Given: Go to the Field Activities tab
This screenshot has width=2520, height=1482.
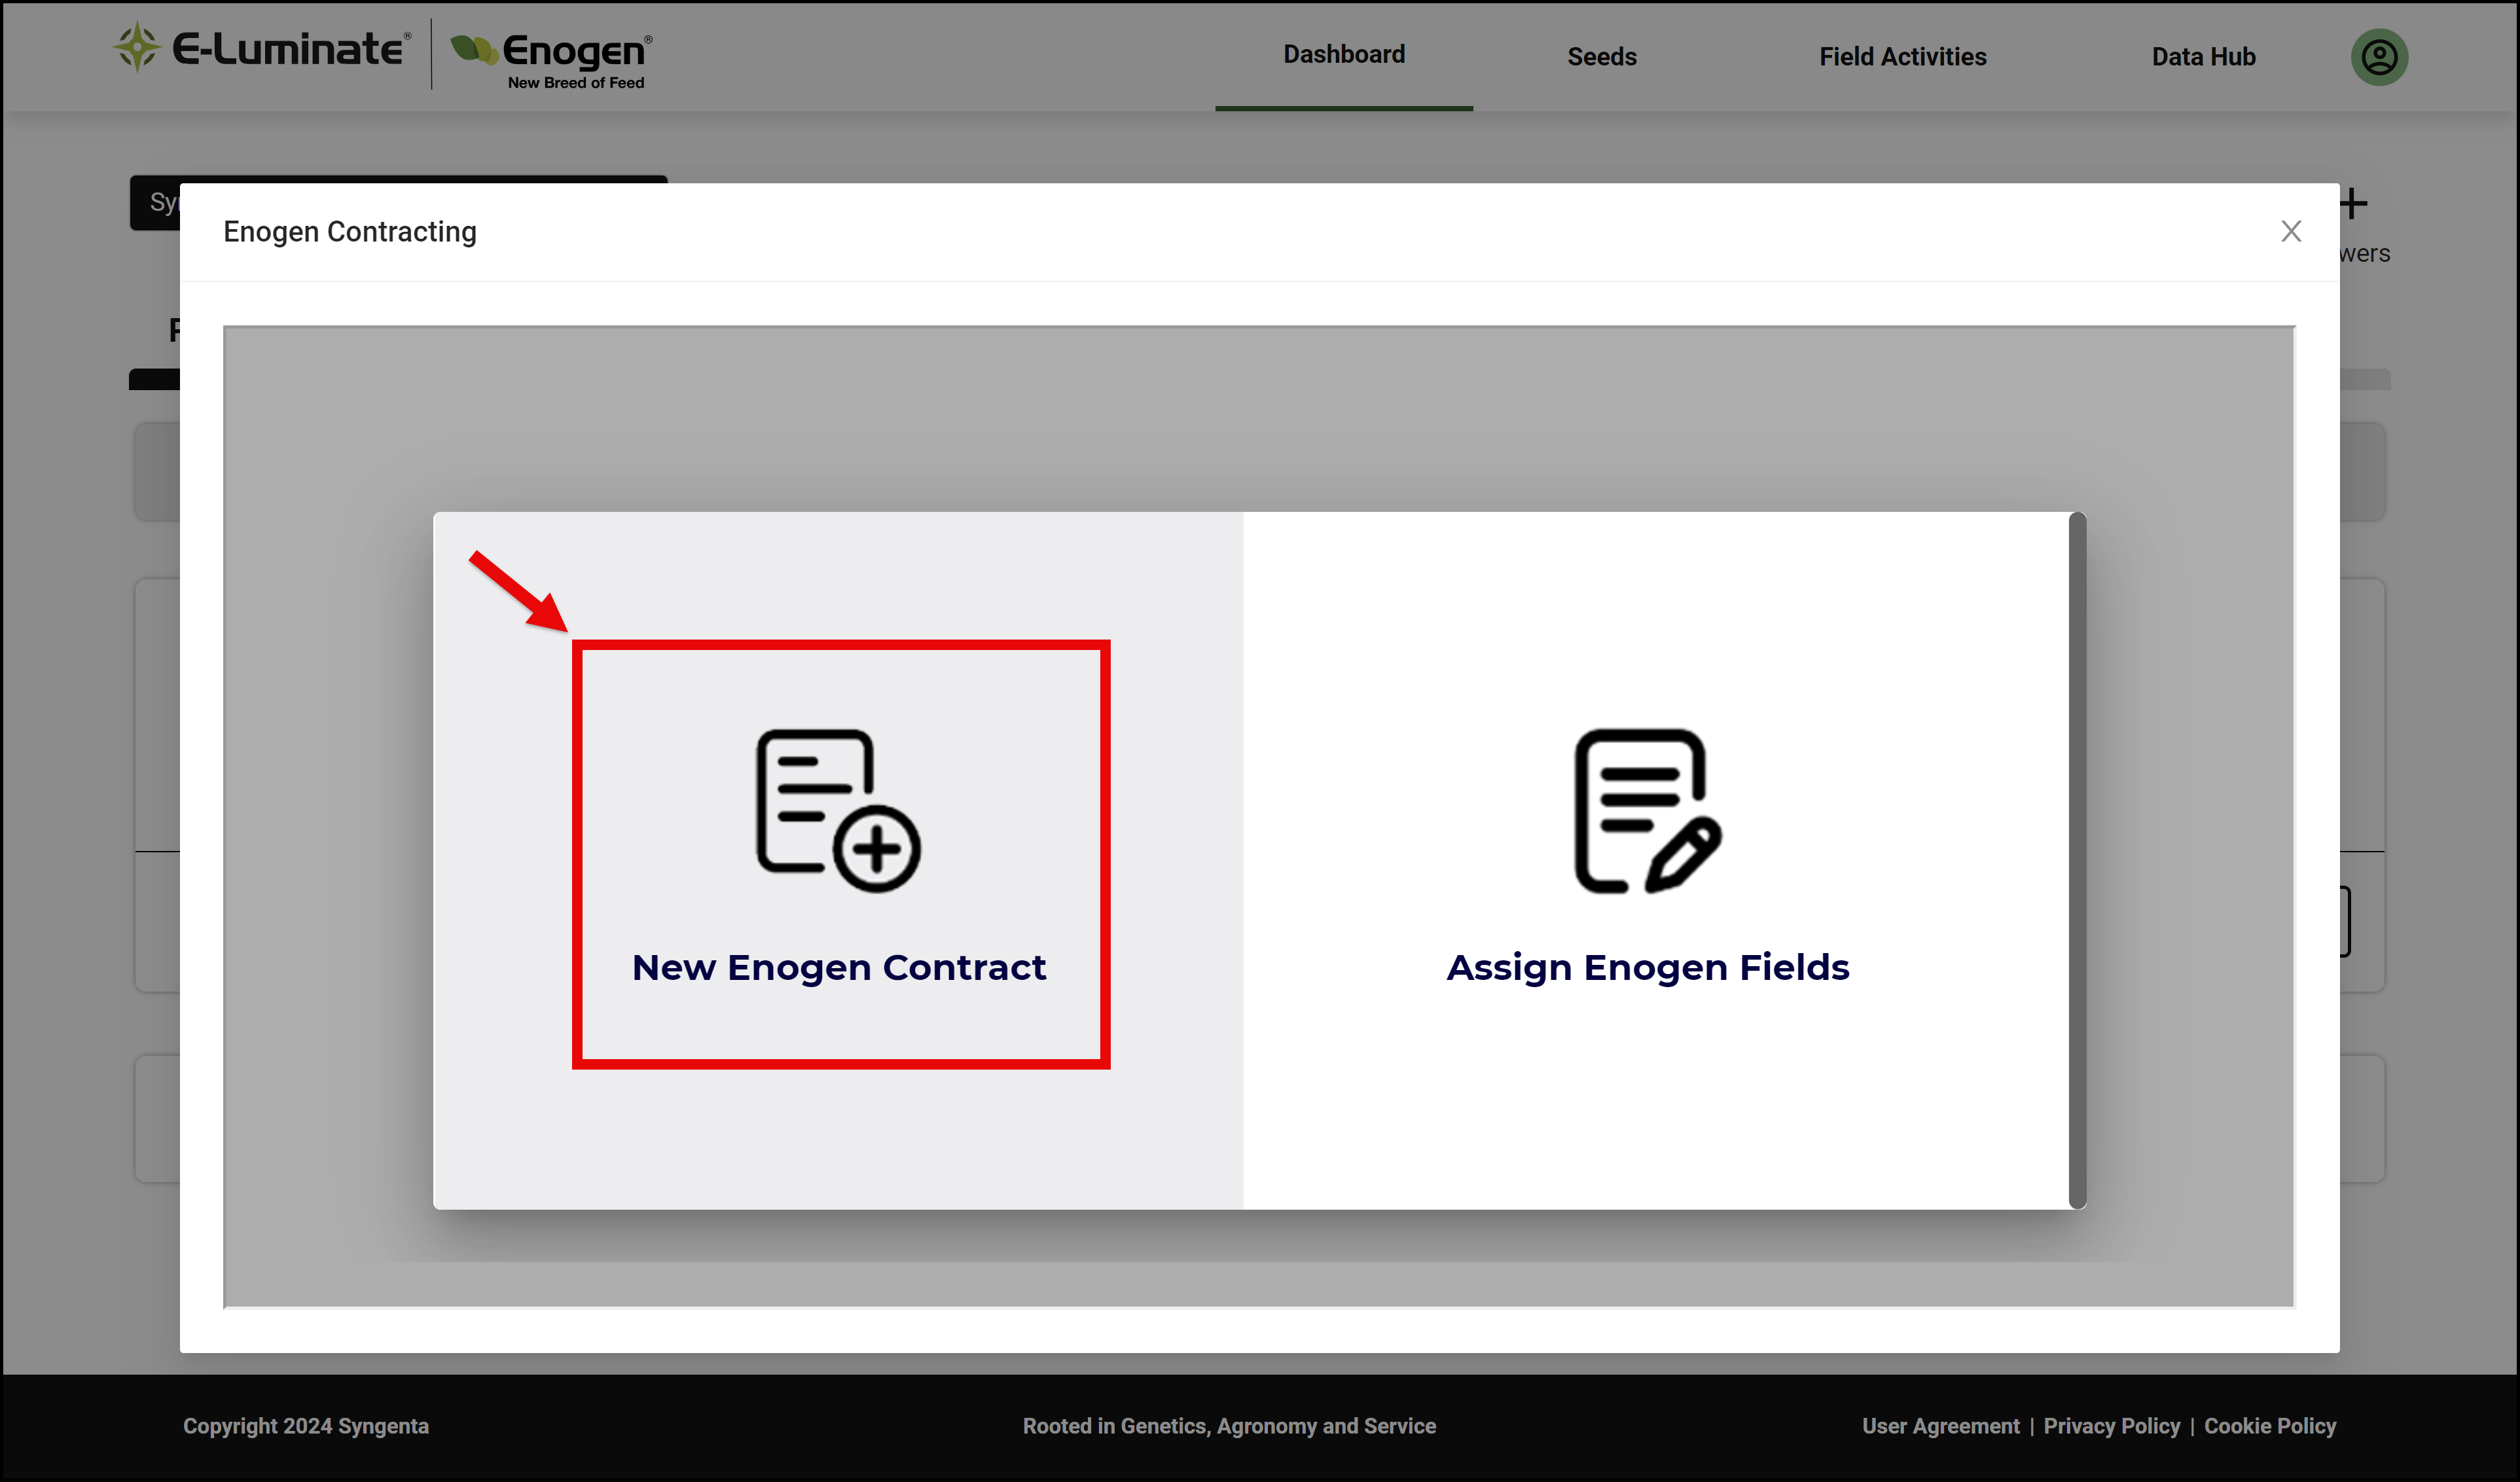Looking at the screenshot, I should click(x=1903, y=57).
